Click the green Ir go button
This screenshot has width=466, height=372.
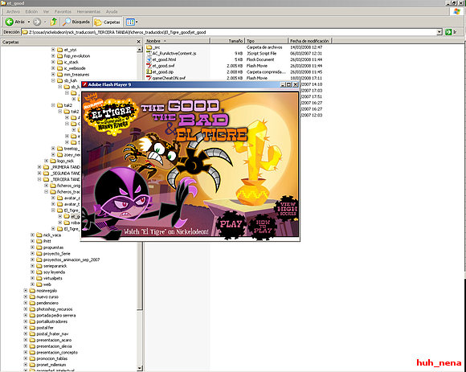448,32
